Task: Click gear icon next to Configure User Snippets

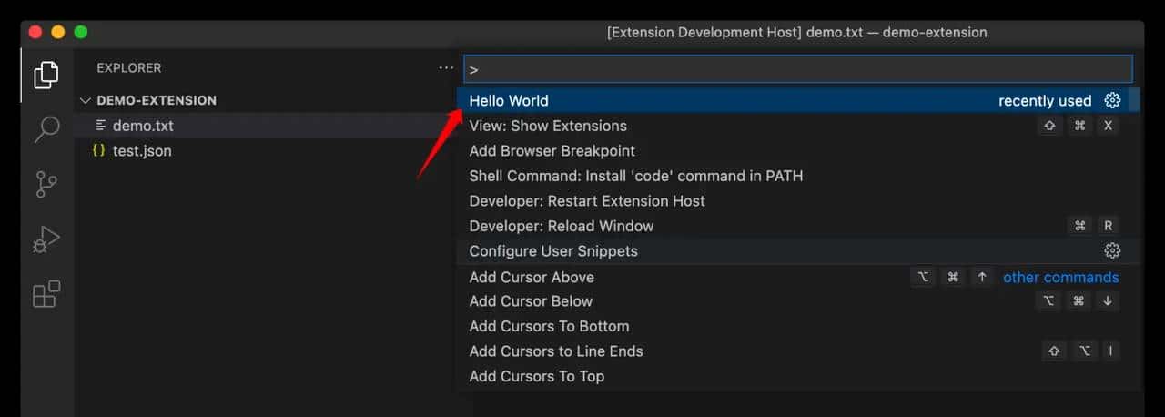Action: point(1111,250)
